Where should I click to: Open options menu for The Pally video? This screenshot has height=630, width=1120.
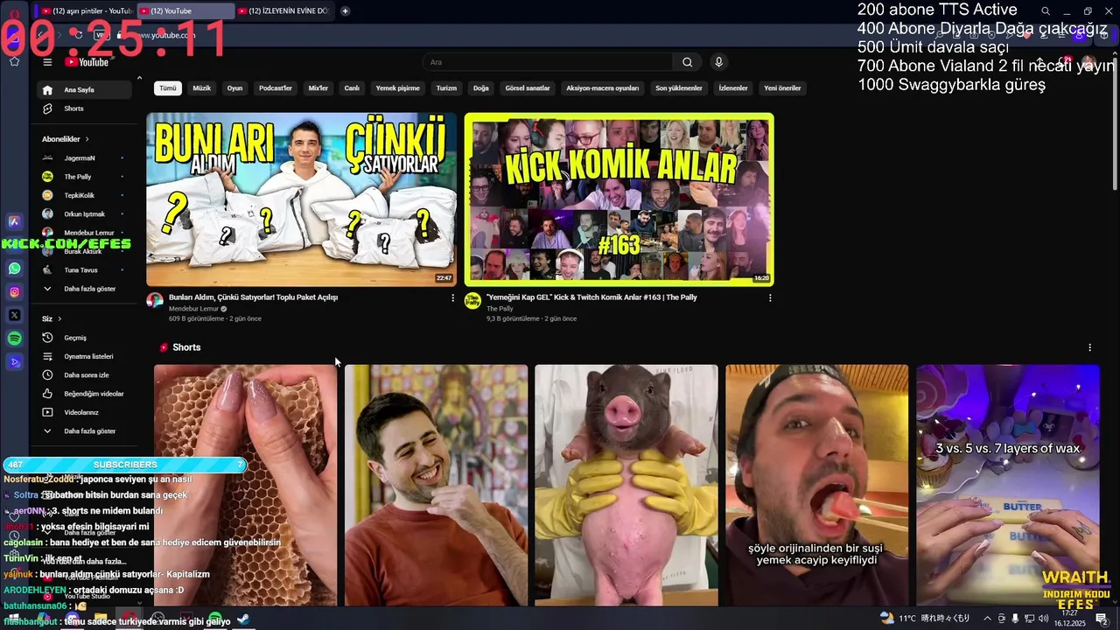point(770,298)
